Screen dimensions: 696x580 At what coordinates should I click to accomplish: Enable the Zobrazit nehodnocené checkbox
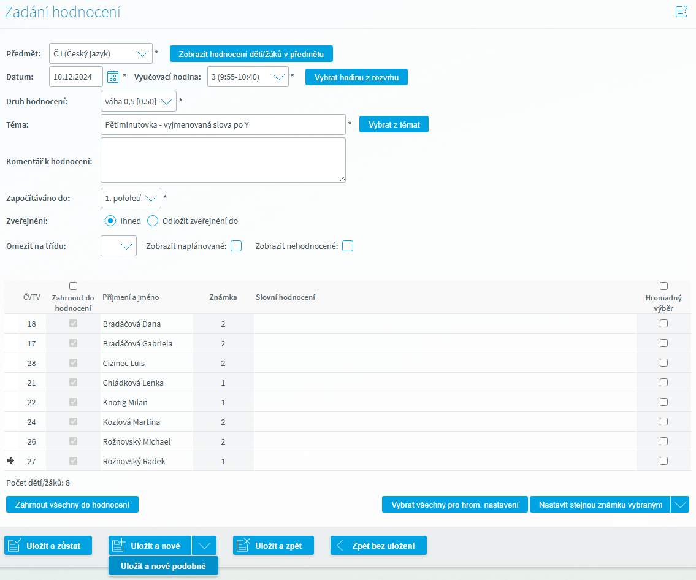coord(348,246)
